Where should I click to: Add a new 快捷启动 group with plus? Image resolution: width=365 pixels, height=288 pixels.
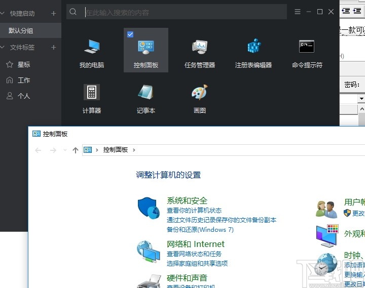(x=54, y=14)
